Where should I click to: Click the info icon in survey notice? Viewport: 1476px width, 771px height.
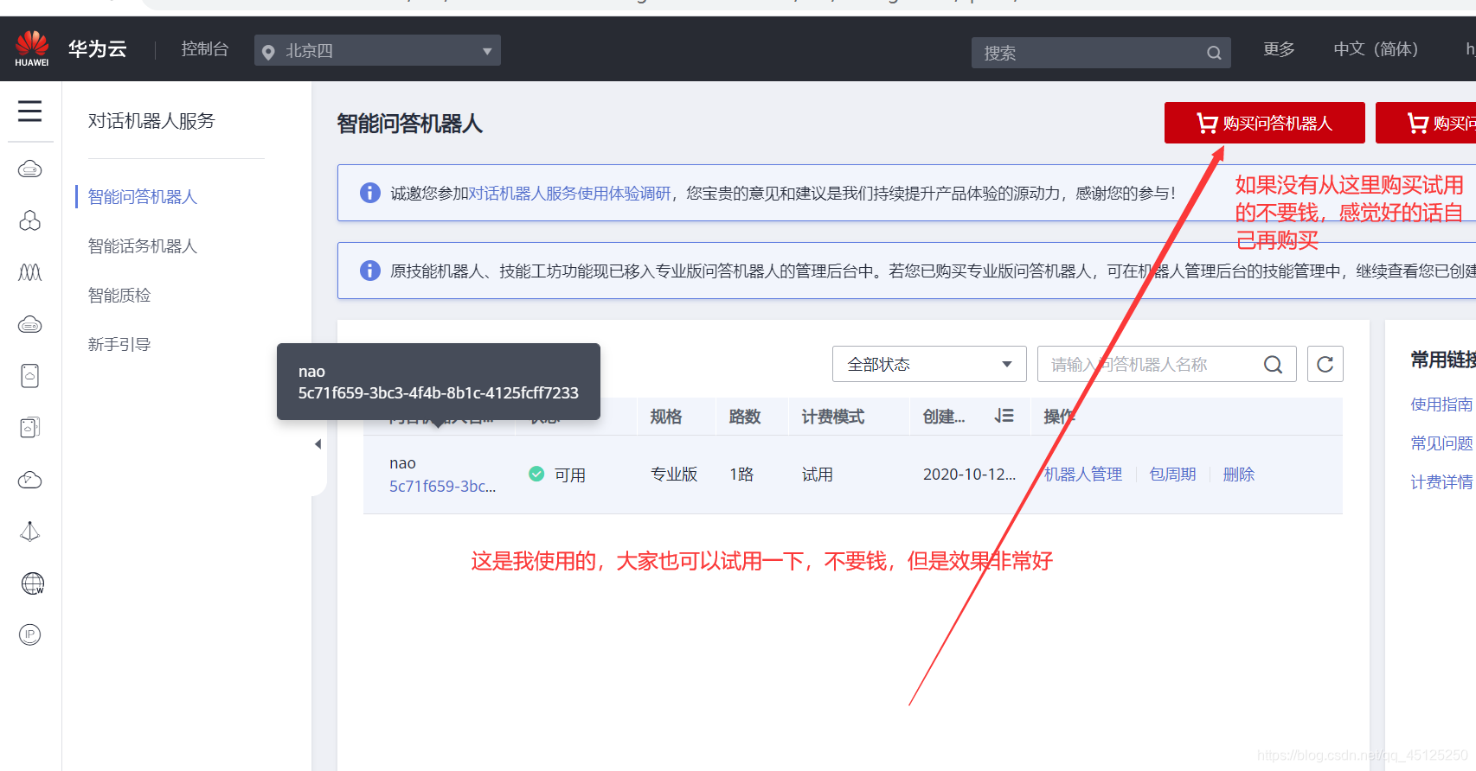pos(370,193)
